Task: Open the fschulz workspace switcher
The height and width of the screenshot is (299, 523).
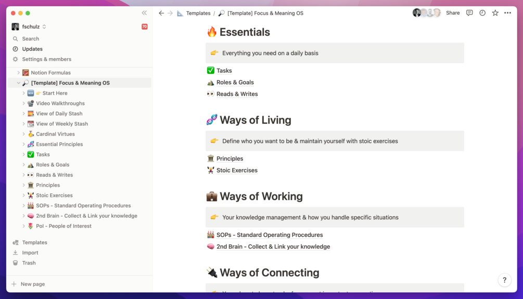Action: (29, 27)
